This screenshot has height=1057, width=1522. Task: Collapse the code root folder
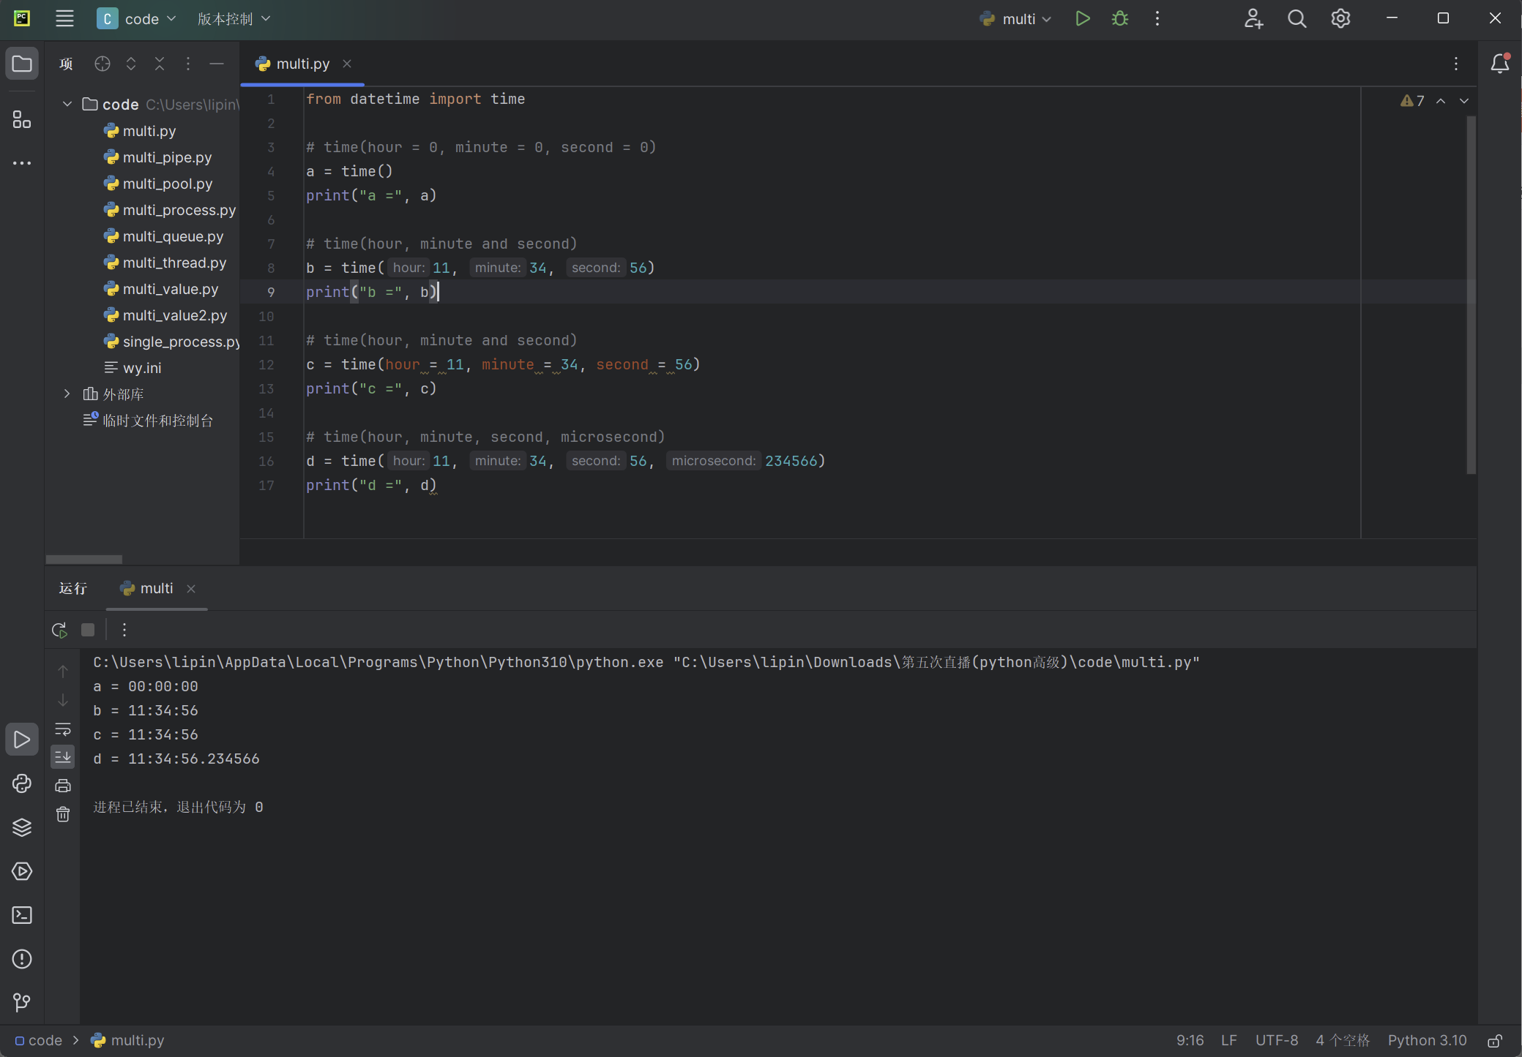click(x=67, y=104)
